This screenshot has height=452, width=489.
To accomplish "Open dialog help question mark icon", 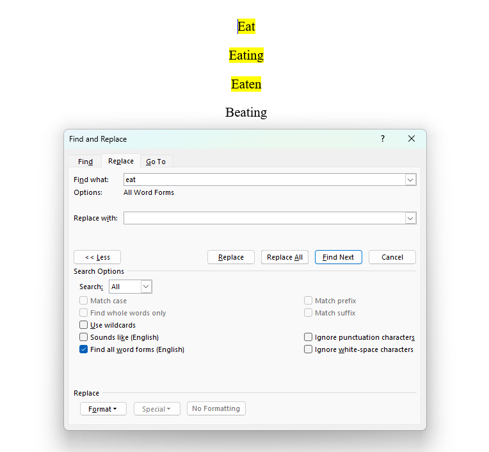I will [x=383, y=138].
